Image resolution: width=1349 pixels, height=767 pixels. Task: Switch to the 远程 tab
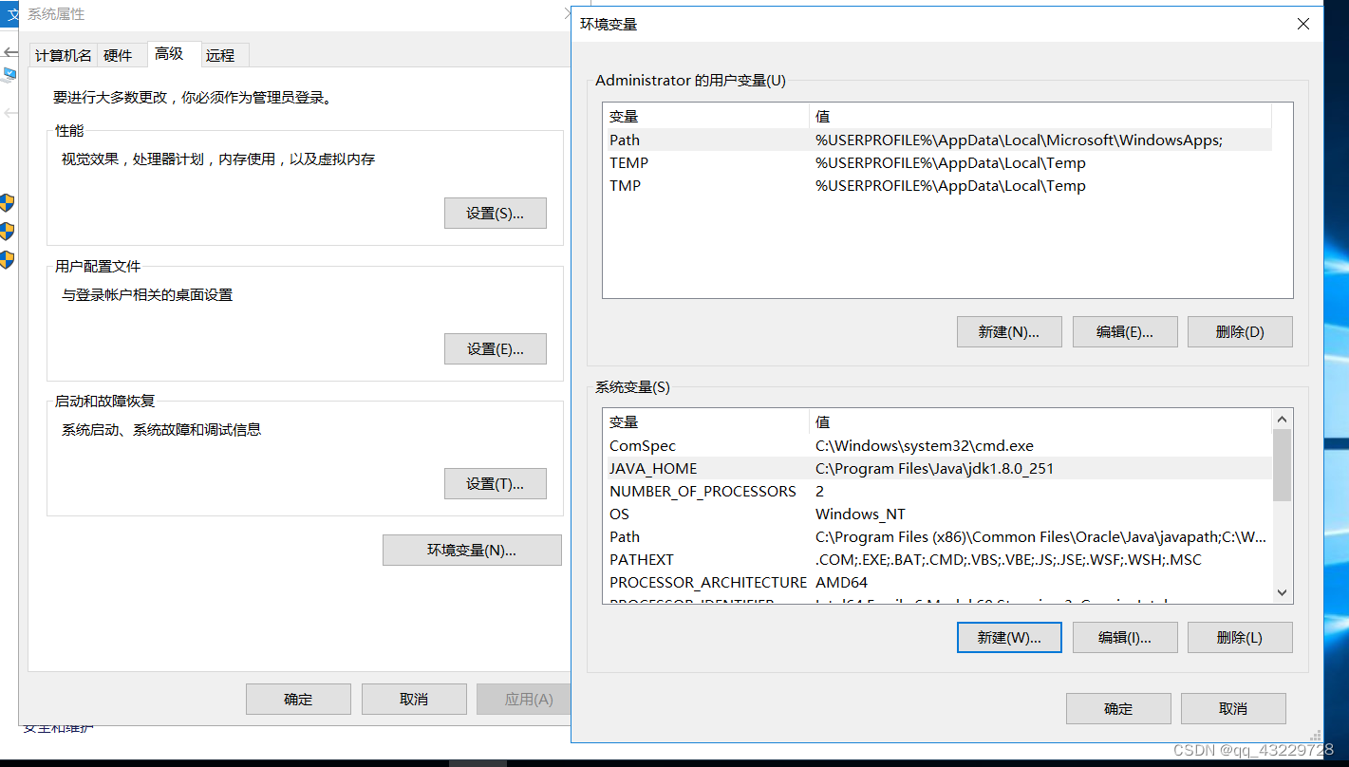tap(222, 55)
